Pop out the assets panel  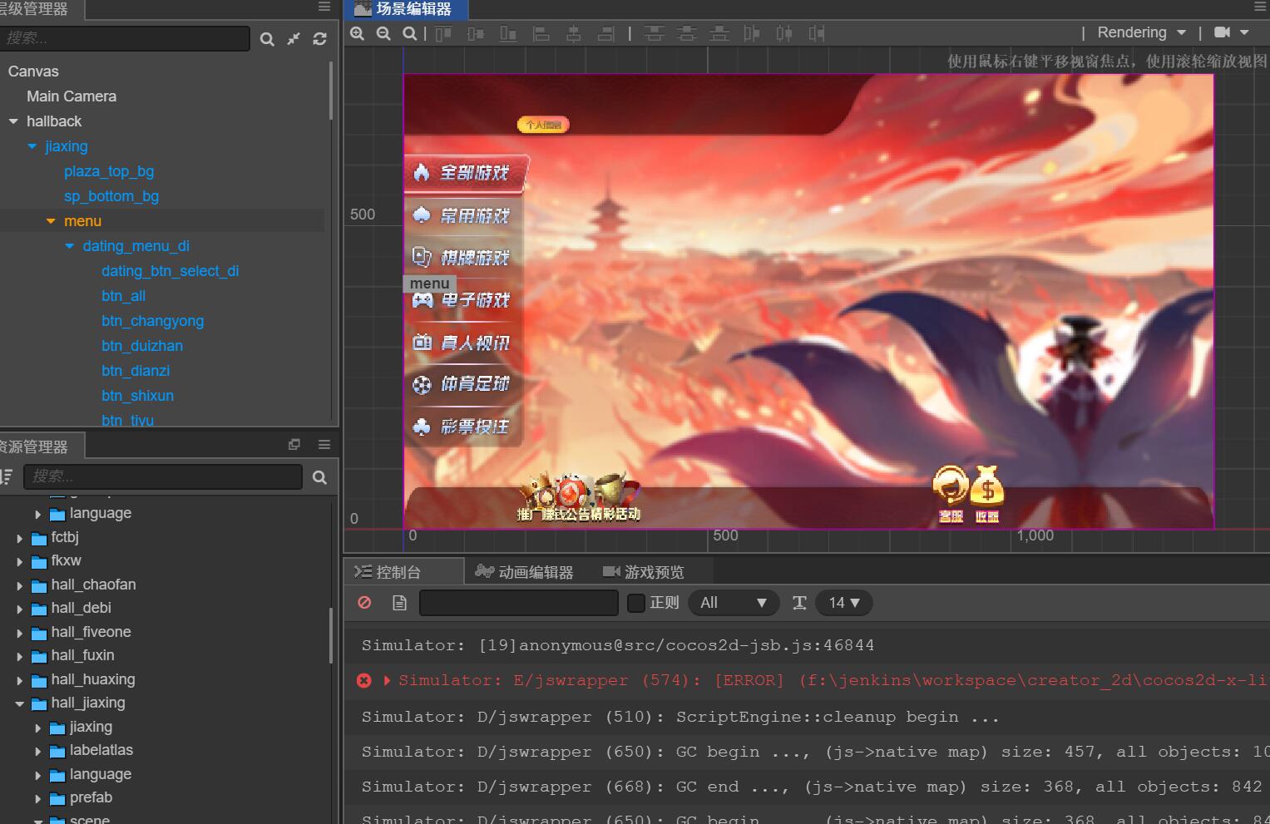click(294, 445)
